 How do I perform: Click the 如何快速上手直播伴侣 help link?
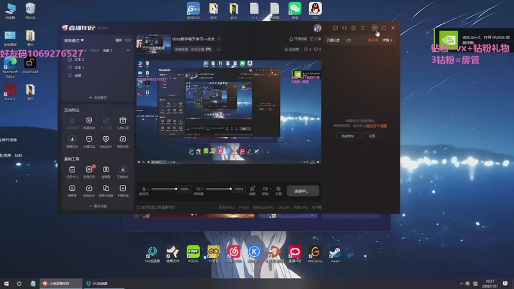pos(156,207)
